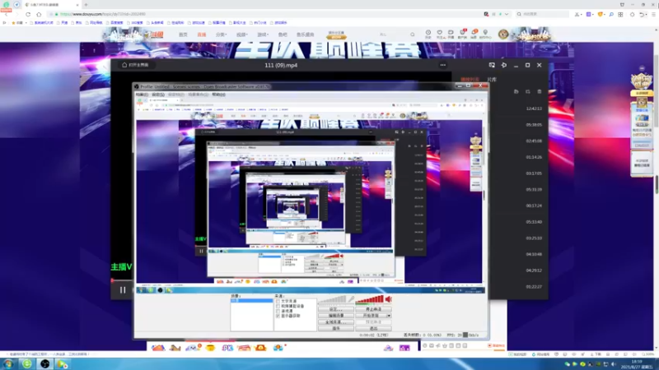Open the Douyu watch history icon
The height and width of the screenshot is (370, 659).
point(428,34)
